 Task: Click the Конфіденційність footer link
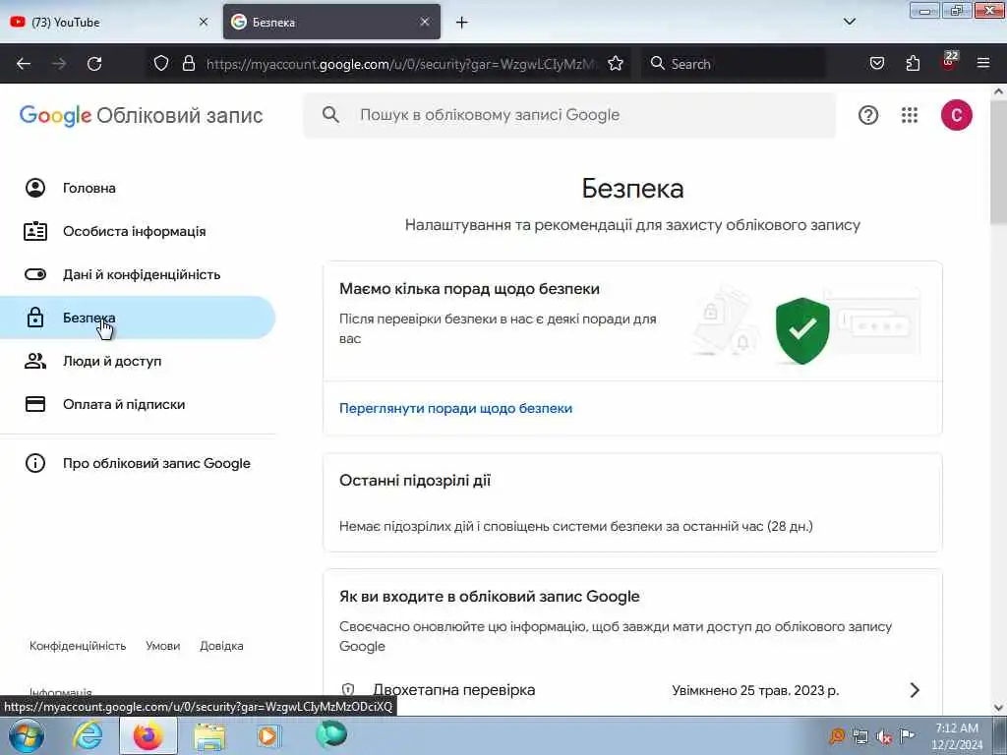78,646
